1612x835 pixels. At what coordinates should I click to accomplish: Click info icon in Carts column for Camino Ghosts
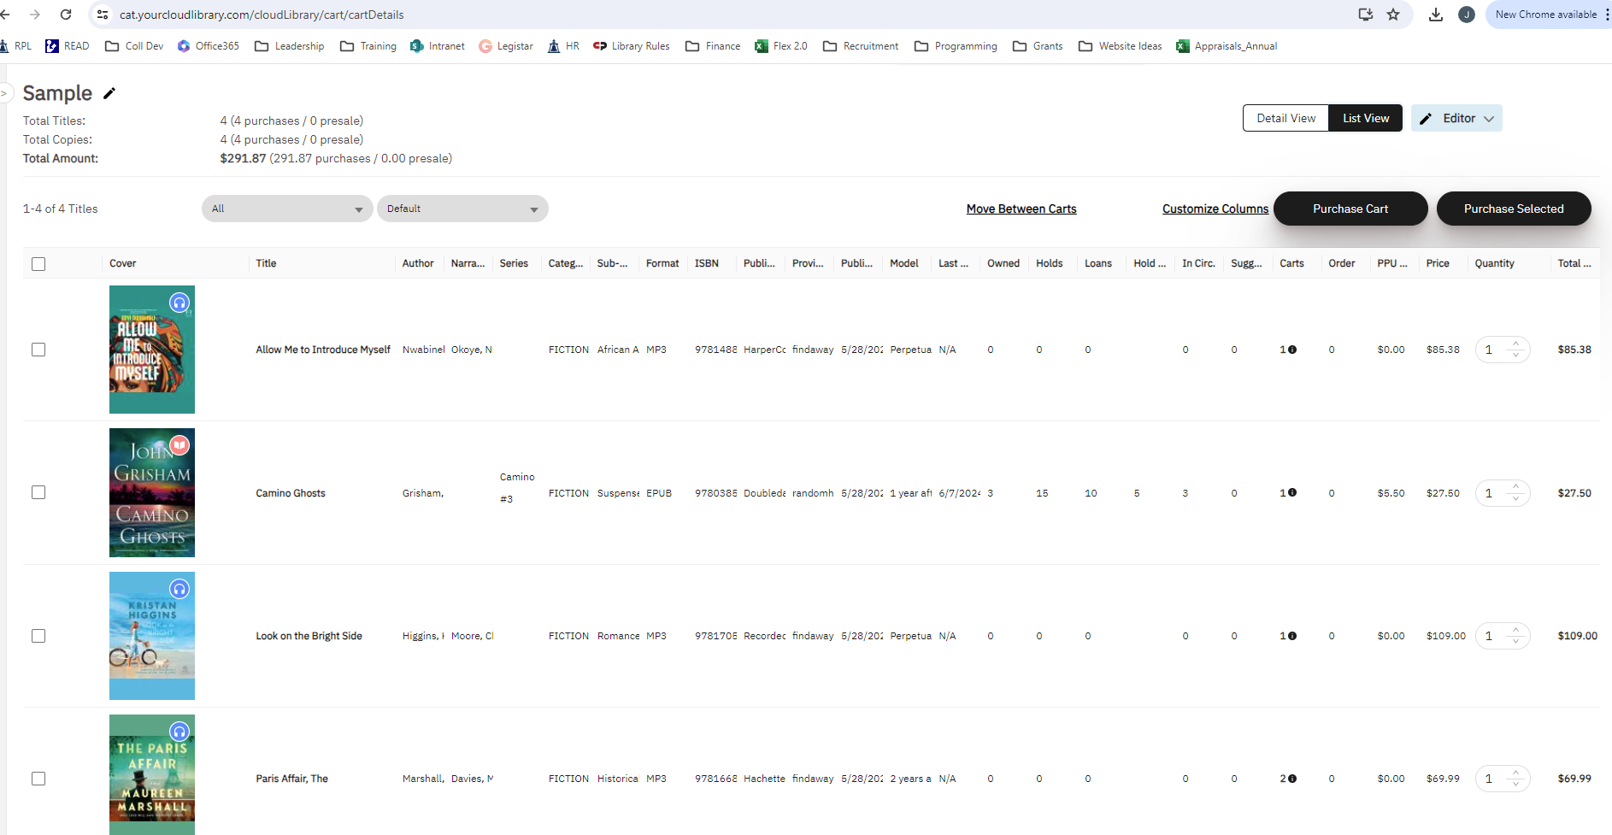[x=1292, y=492]
